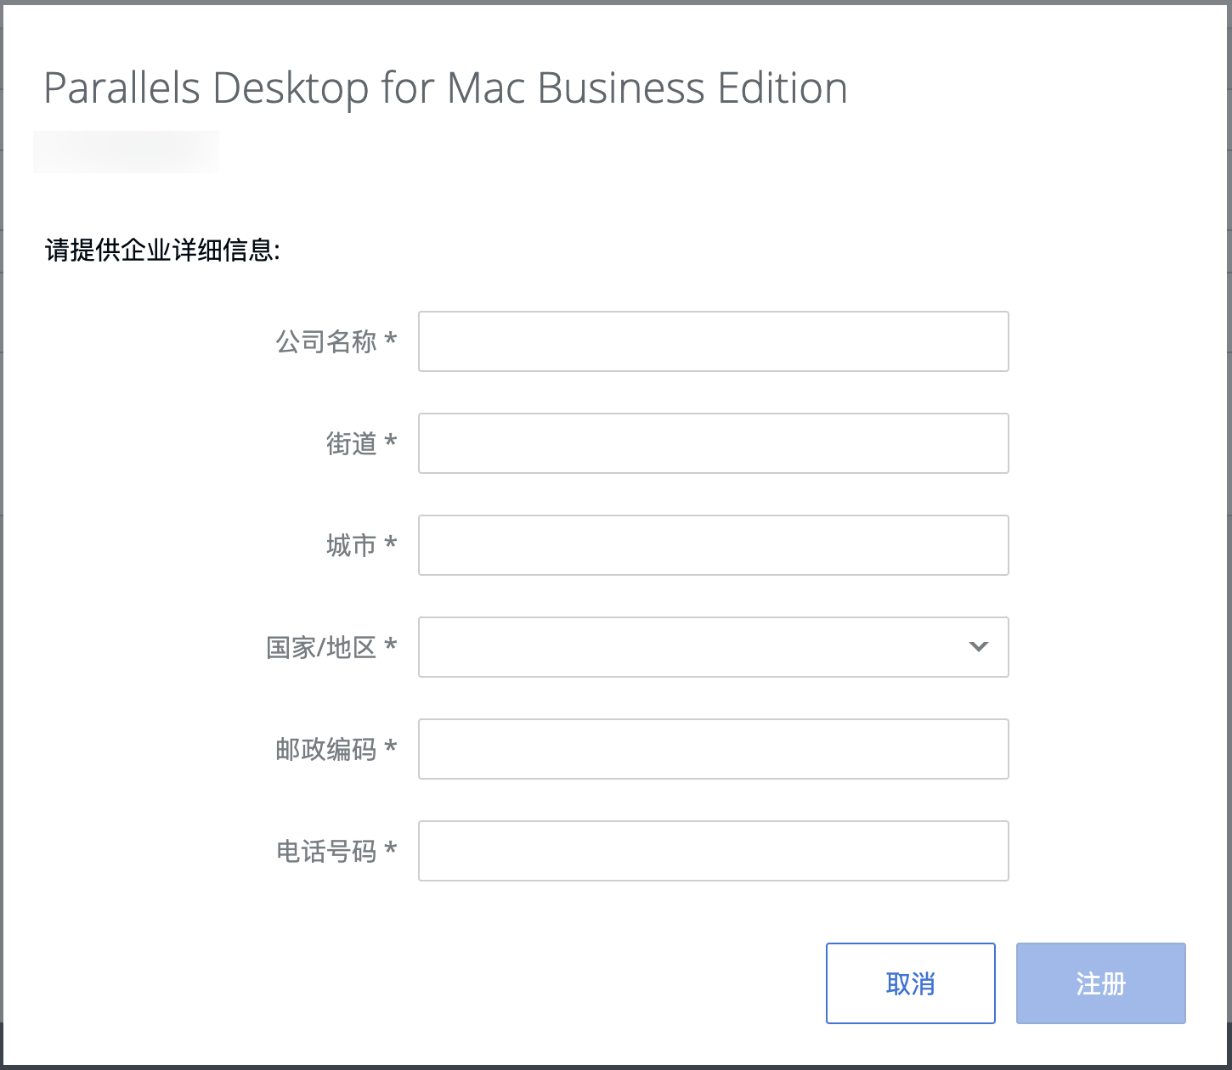This screenshot has height=1070, width=1232.
Task: Click the chevron arrow in country selector
Action: 979,647
